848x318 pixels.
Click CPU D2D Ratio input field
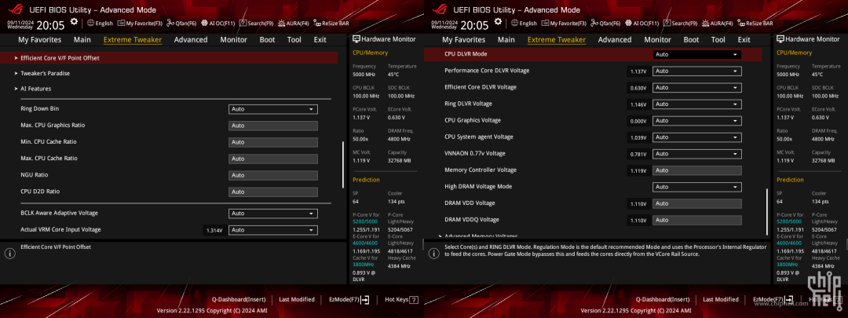pos(273,192)
